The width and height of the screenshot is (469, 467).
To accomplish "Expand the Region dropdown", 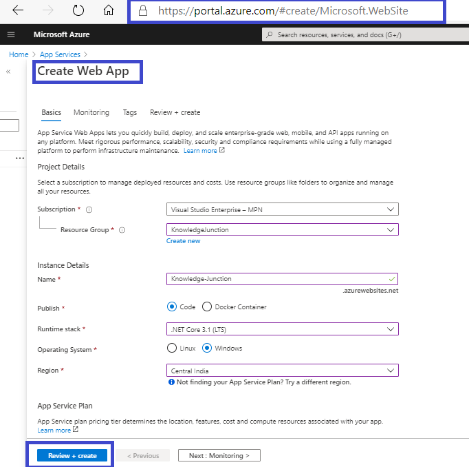I will pyautogui.click(x=283, y=371).
